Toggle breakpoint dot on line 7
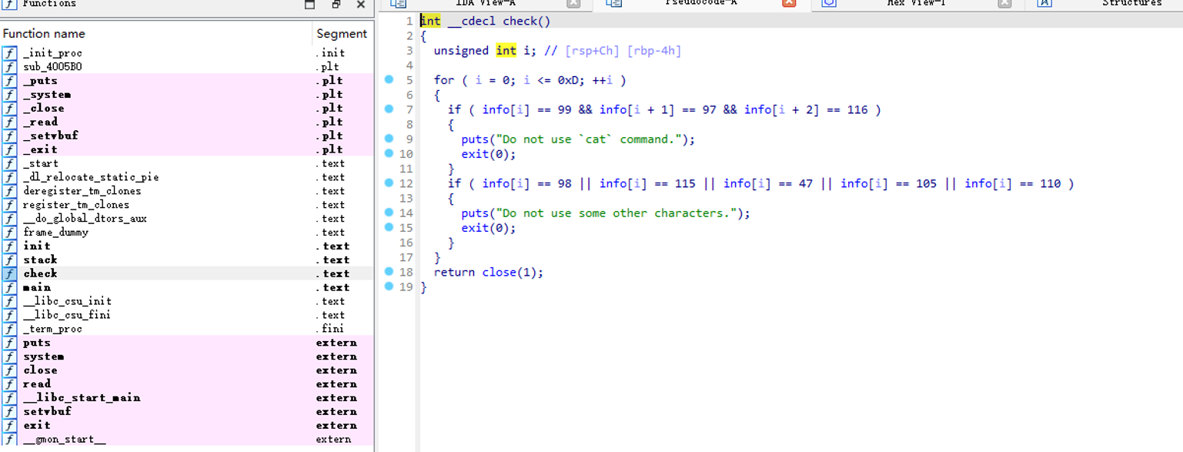This screenshot has height=452, width=1183. [389, 109]
